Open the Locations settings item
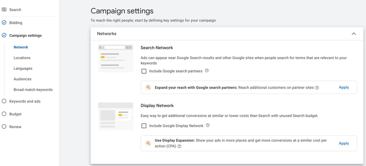This screenshot has height=166, width=366. [x=22, y=58]
